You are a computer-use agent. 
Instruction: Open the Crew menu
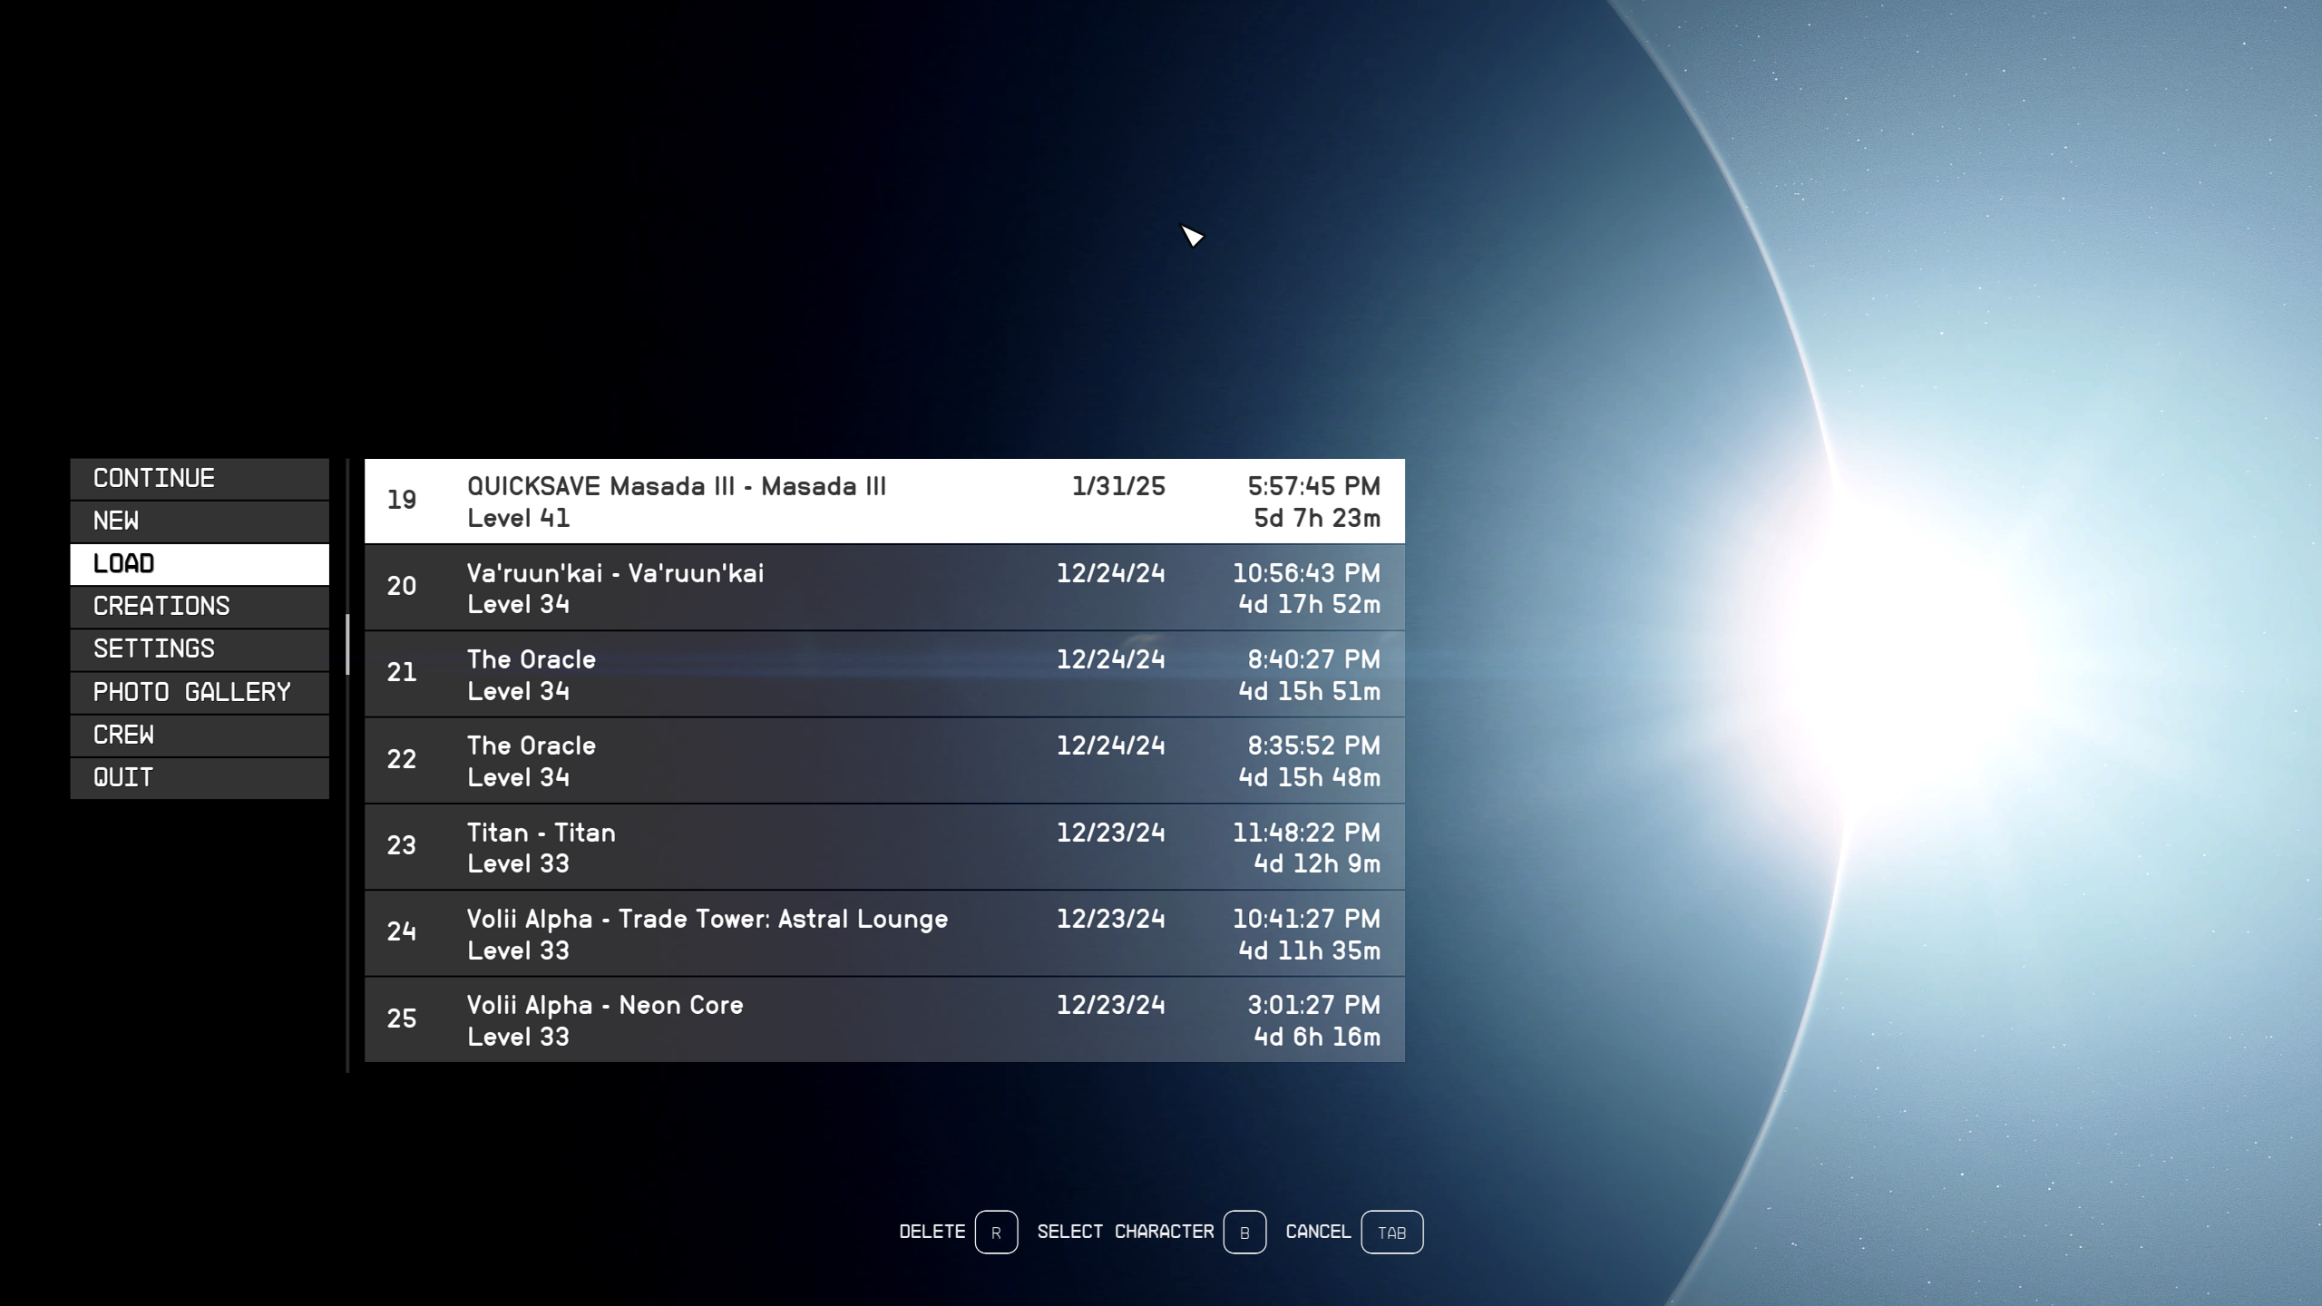pyautogui.click(x=199, y=735)
